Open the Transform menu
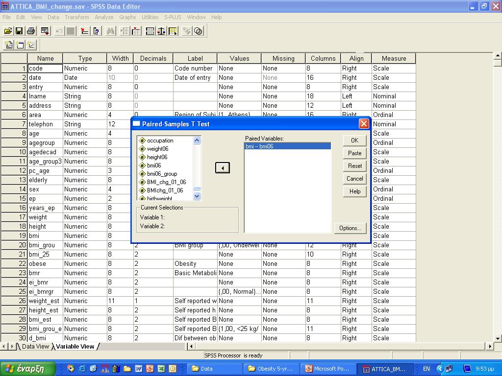The height and width of the screenshot is (376, 502). click(x=77, y=17)
